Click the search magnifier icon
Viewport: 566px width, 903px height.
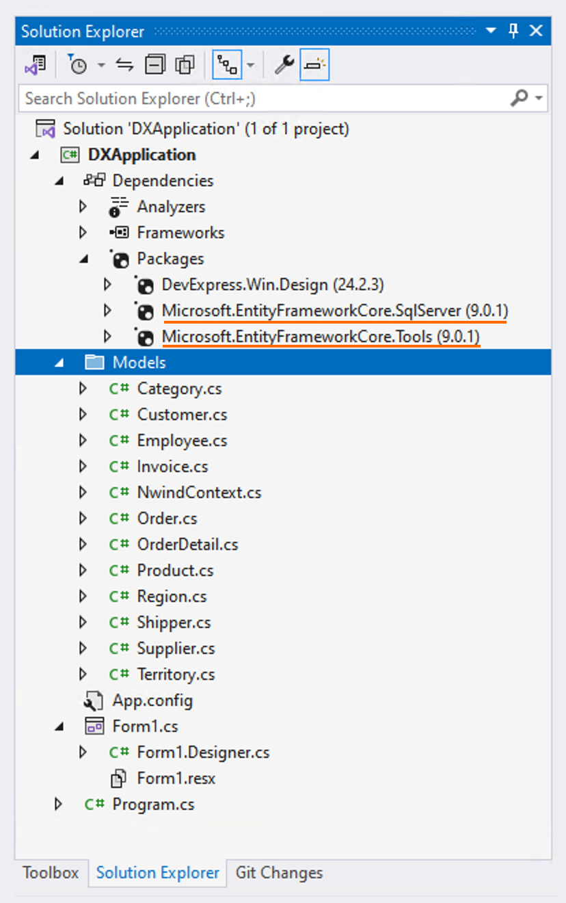pyautogui.click(x=520, y=99)
